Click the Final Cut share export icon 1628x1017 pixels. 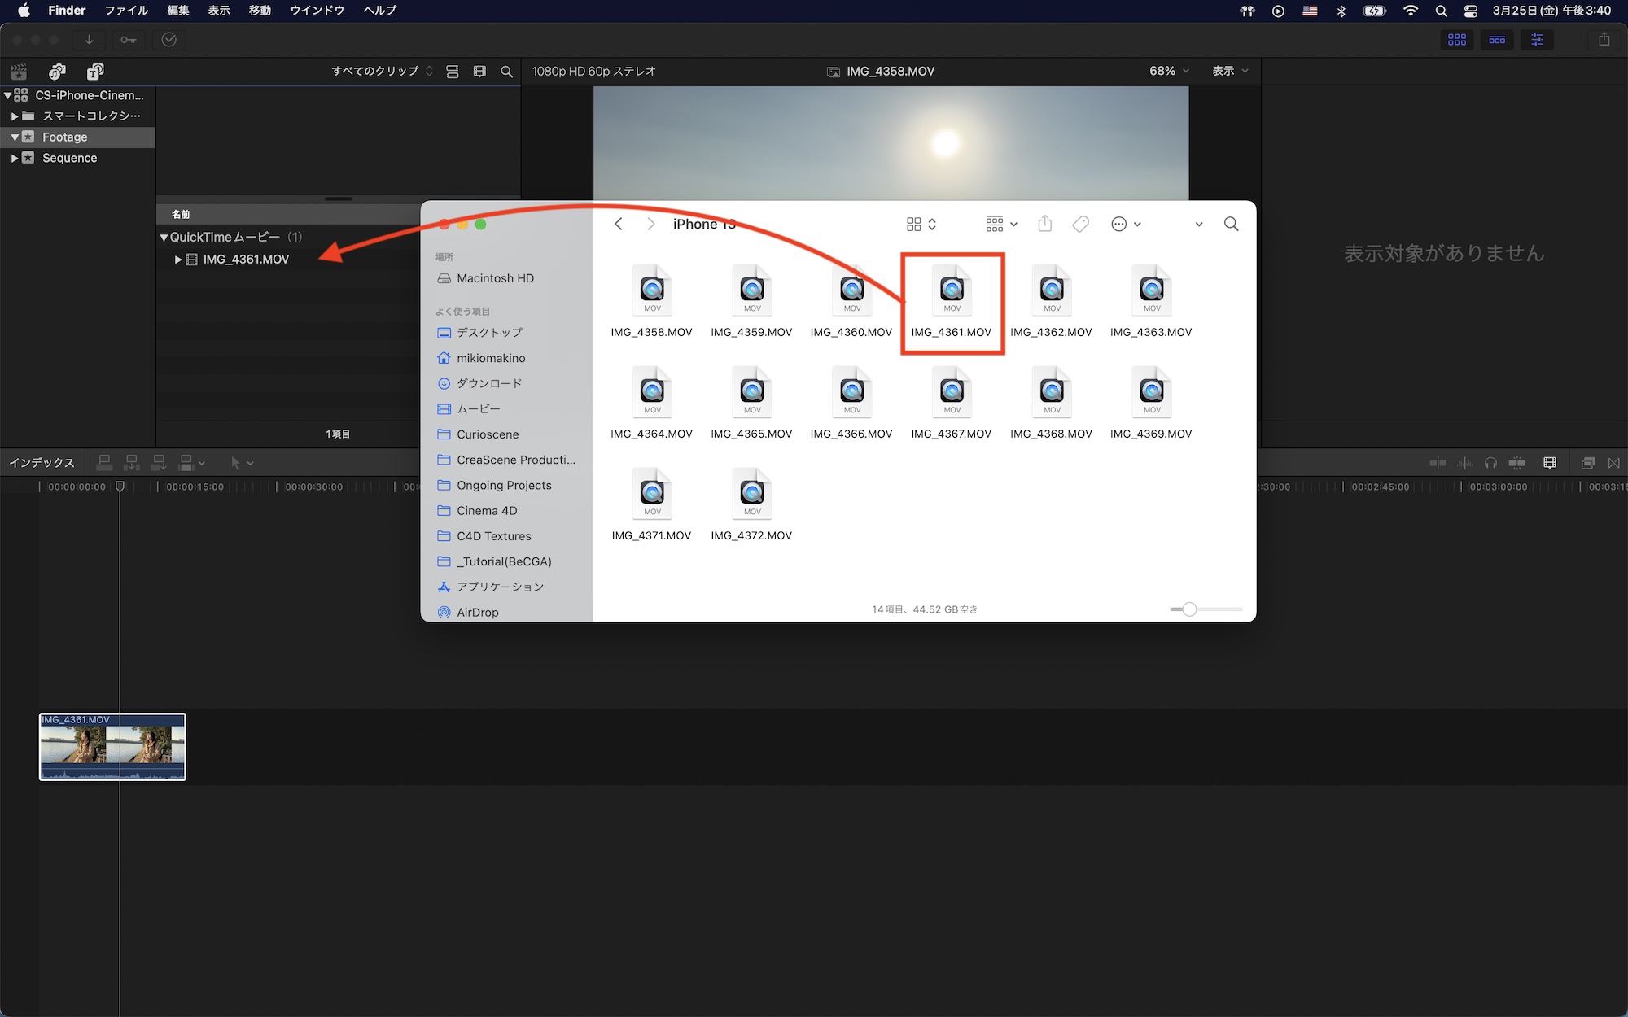(1604, 40)
